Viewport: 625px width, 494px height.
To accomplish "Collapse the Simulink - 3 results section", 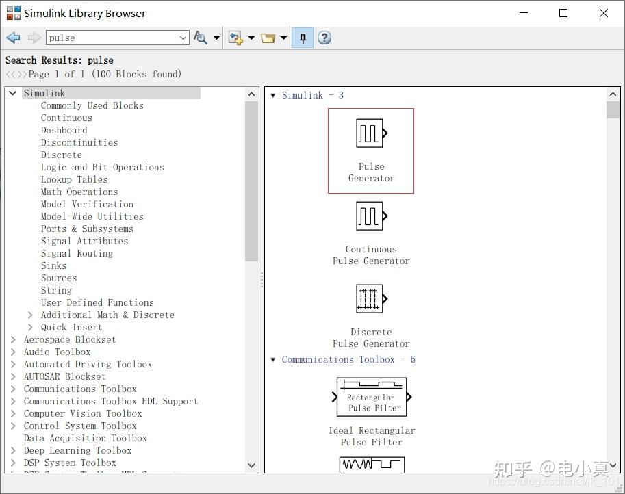I will (x=273, y=95).
